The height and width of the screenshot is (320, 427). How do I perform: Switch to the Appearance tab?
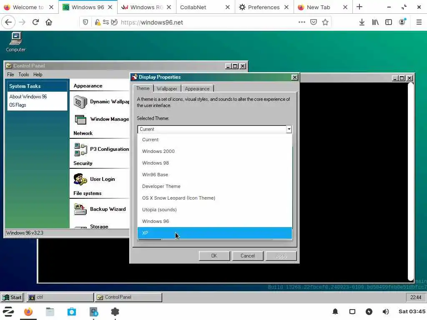tap(197, 89)
